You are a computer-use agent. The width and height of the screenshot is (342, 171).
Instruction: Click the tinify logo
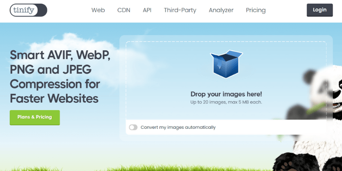(28, 10)
